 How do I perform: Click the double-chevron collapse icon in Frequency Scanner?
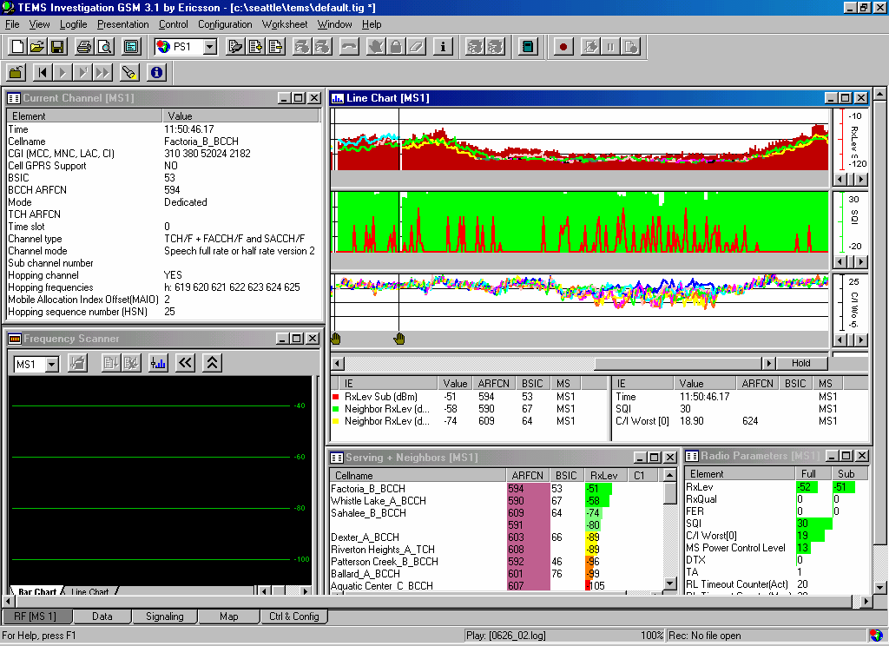213,363
